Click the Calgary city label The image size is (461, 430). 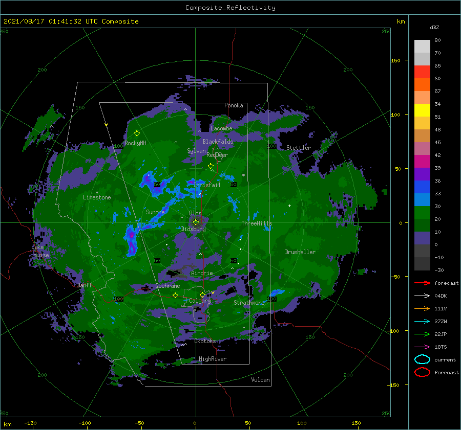coord(200,301)
